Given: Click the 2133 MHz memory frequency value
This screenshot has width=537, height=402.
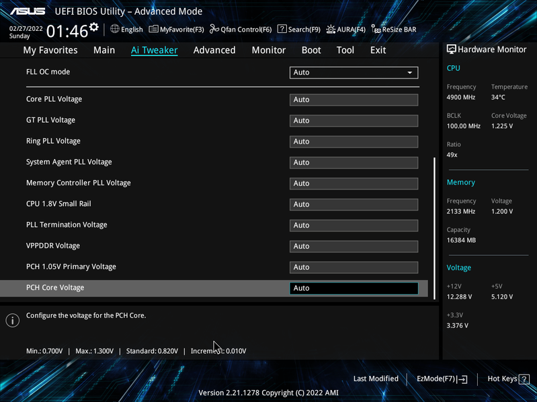Looking at the screenshot, I should tap(460, 211).
